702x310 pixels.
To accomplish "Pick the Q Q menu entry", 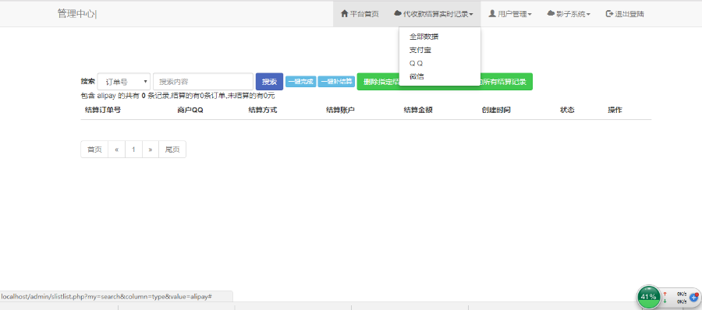I will pos(440,63).
